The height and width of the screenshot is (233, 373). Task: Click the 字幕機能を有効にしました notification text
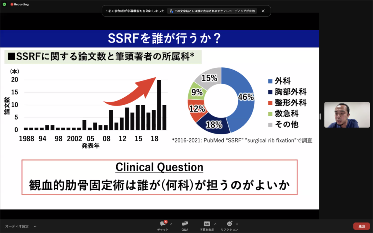pos(135,11)
